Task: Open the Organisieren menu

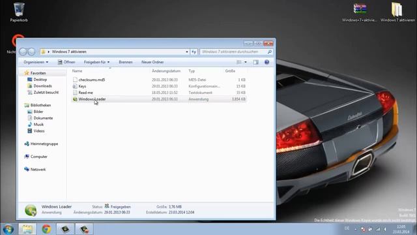Action: 36,62
